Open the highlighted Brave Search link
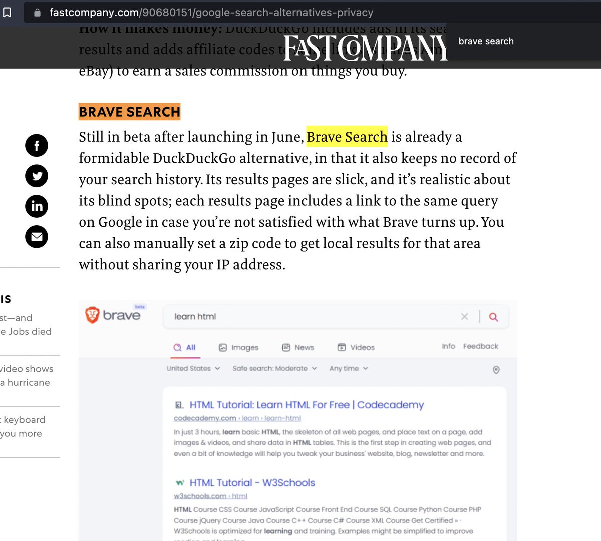This screenshot has height=541, width=601. 347,137
